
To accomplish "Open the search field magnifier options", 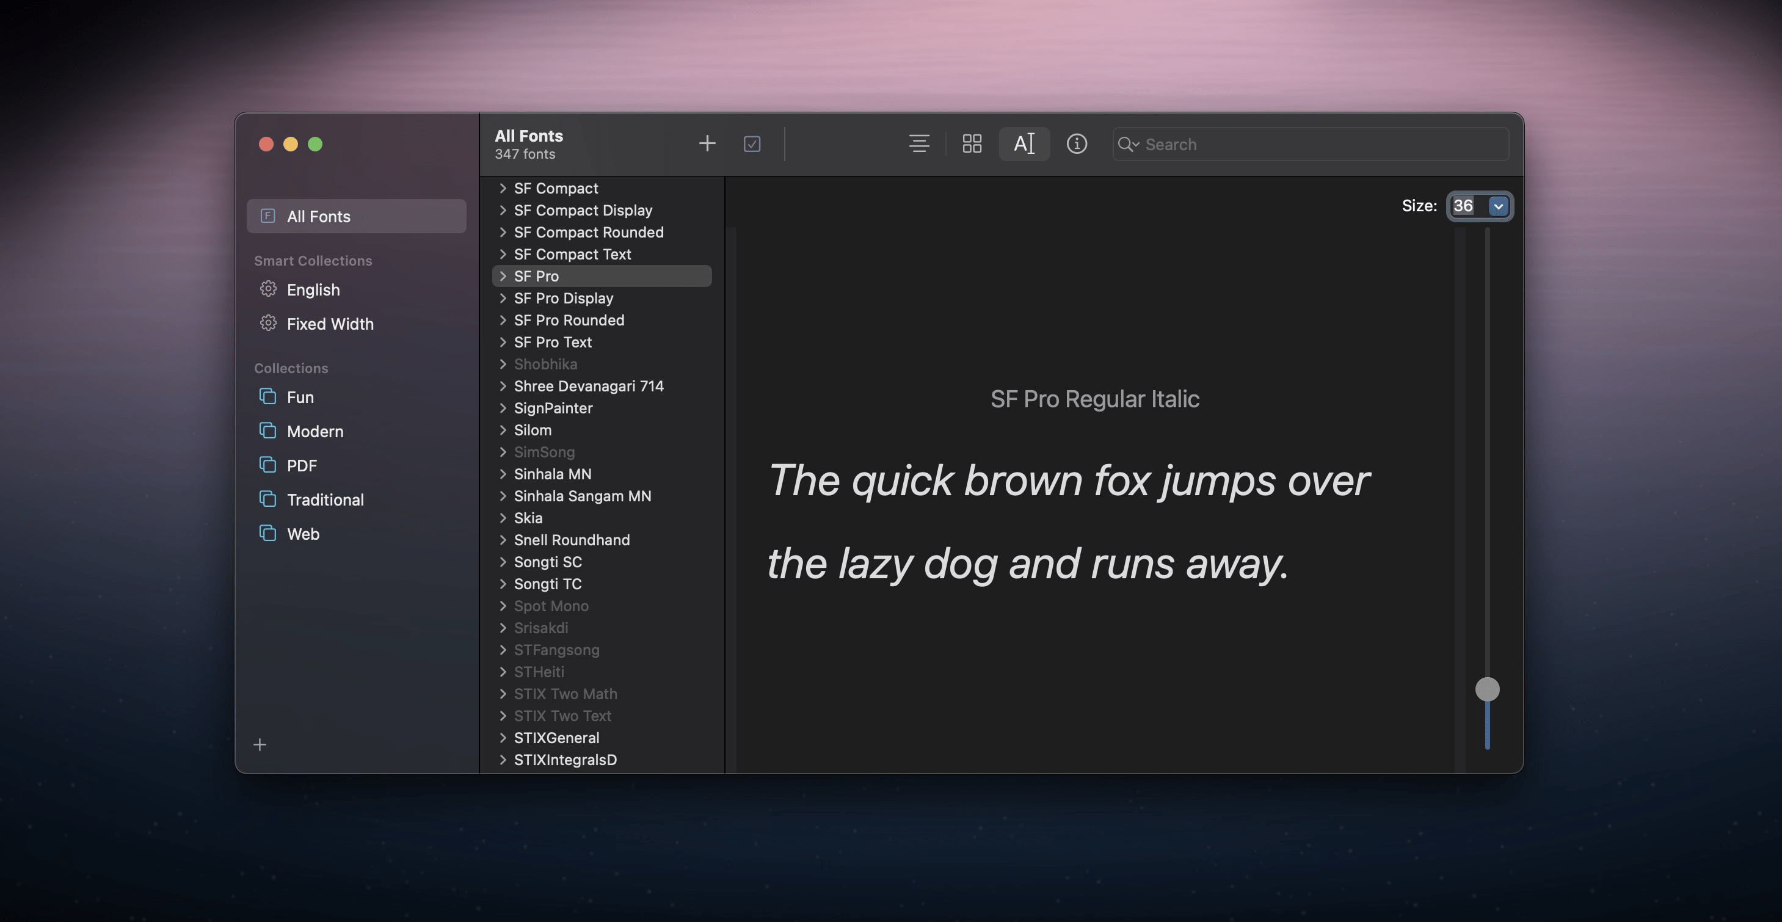I will [1129, 144].
